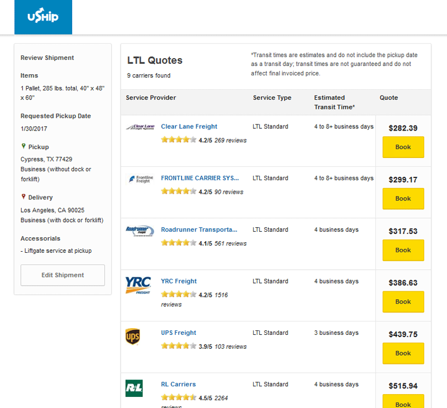Open the Clear Lane Freight provider link

[189, 127]
